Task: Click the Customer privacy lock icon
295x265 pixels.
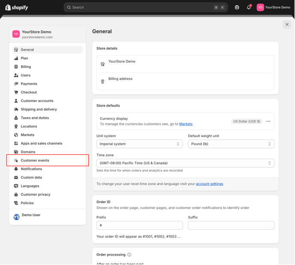Action: coord(16,194)
